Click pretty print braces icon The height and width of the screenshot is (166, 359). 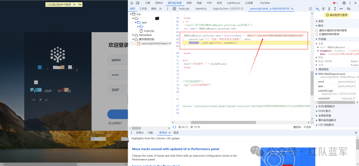[174, 127]
